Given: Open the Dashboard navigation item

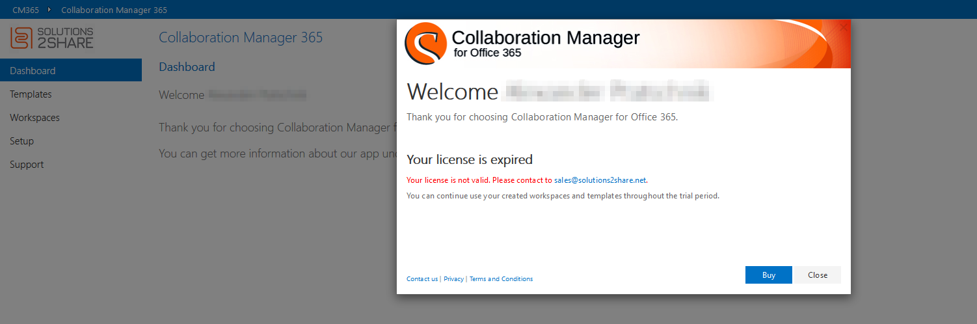Looking at the screenshot, I should click(x=71, y=70).
